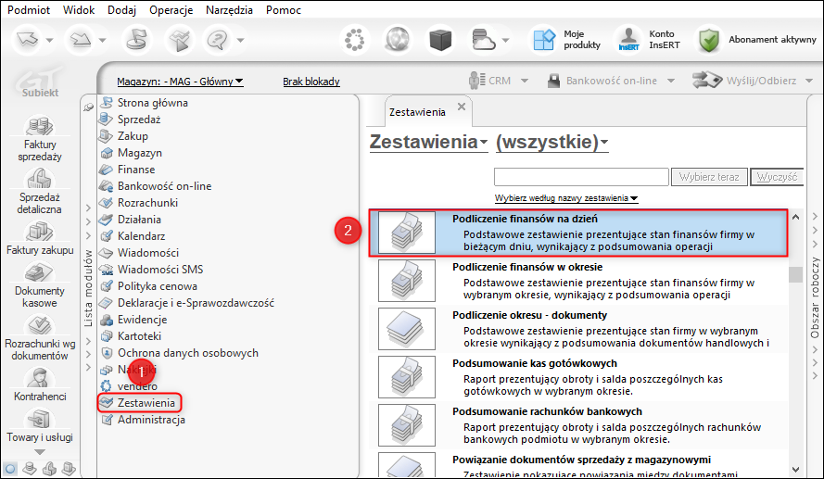Open the Widok menu
Screen dimensions: 824x479
[79, 10]
